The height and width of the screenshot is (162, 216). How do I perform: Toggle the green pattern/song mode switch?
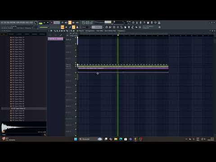click(40, 23)
